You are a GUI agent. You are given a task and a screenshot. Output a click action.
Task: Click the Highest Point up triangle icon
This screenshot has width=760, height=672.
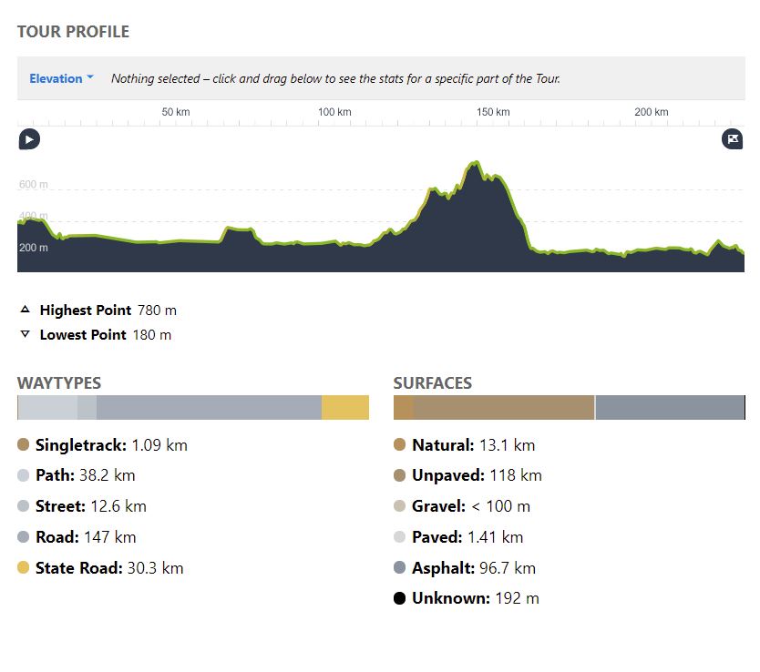click(x=25, y=310)
